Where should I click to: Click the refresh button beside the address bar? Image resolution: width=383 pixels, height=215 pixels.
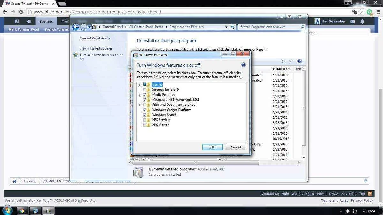coord(233,27)
